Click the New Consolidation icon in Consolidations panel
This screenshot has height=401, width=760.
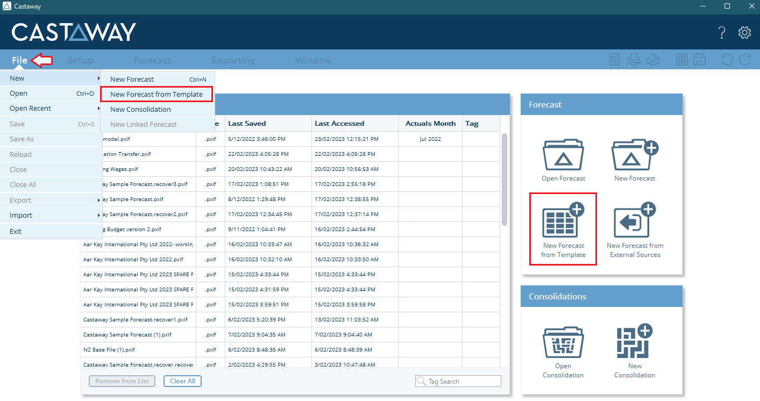635,342
